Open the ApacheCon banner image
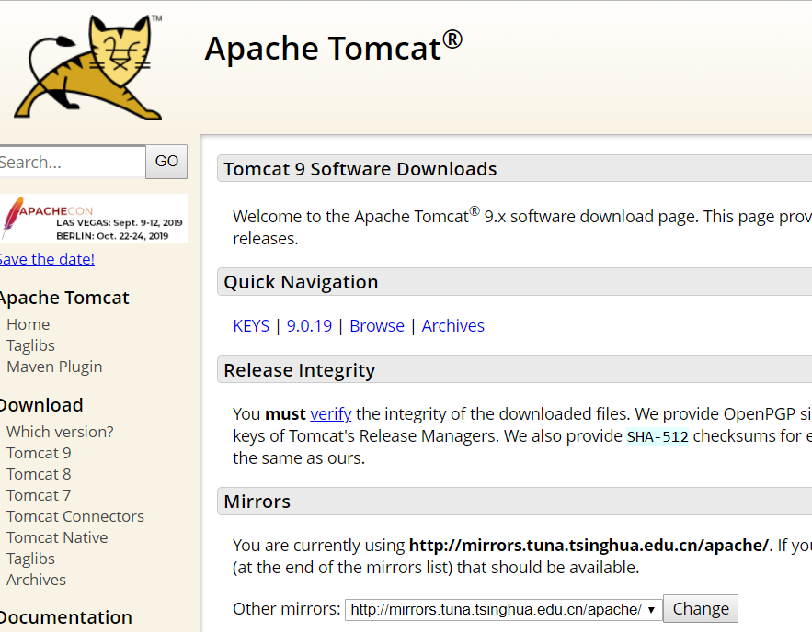This screenshot has height=632, width=812. point(94,219)
